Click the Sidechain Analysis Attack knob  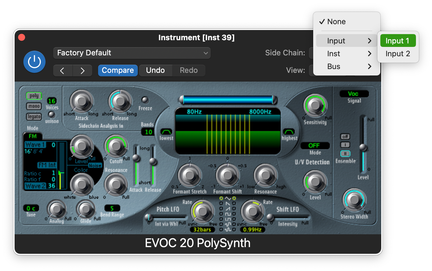tap(81, 101)
